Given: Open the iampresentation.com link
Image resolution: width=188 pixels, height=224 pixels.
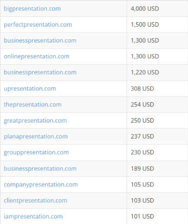Looking at the screenshot, I should [33, 217].
